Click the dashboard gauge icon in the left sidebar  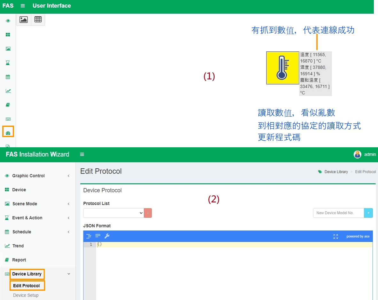[8, 133]
